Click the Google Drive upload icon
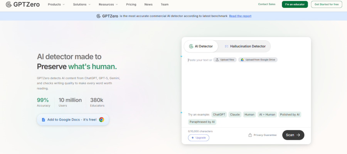The height and width of the screenshot is (154, 347). click(x=243, y=60)
